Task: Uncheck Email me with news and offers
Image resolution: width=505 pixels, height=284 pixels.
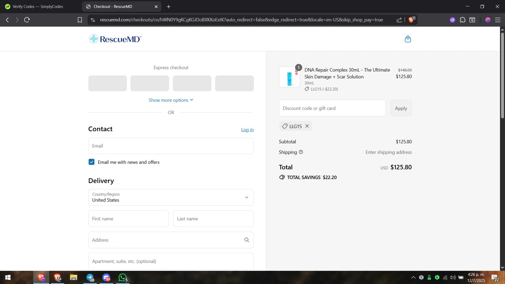Action: coord(92,162)
